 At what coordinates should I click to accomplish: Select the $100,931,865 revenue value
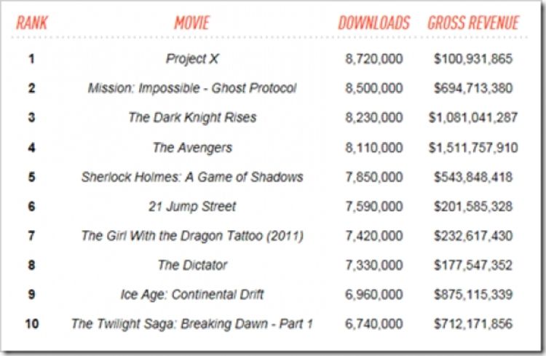click(x=473, y=59)
